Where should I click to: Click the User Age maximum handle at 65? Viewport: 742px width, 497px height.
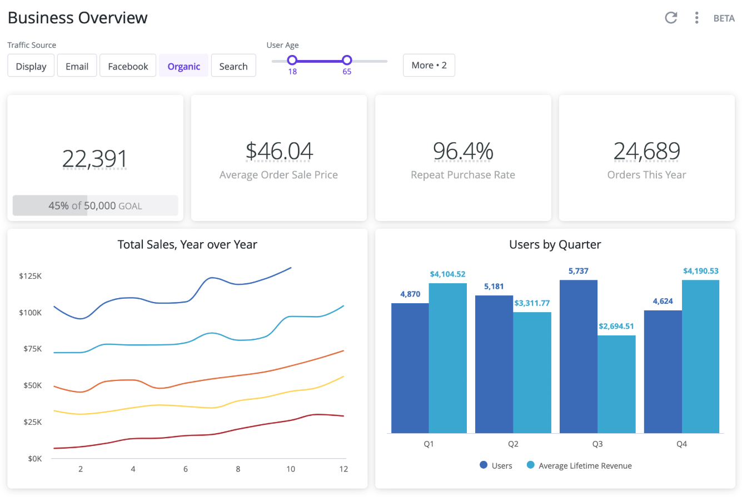347,61
